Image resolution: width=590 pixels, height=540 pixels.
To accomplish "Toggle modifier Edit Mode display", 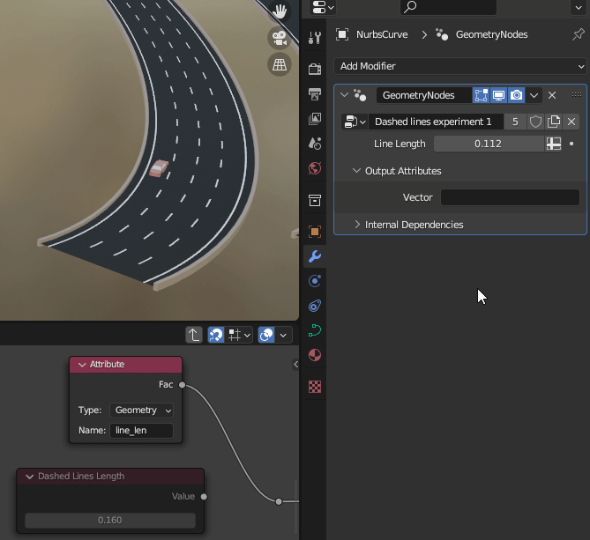I will pos(481,95).
